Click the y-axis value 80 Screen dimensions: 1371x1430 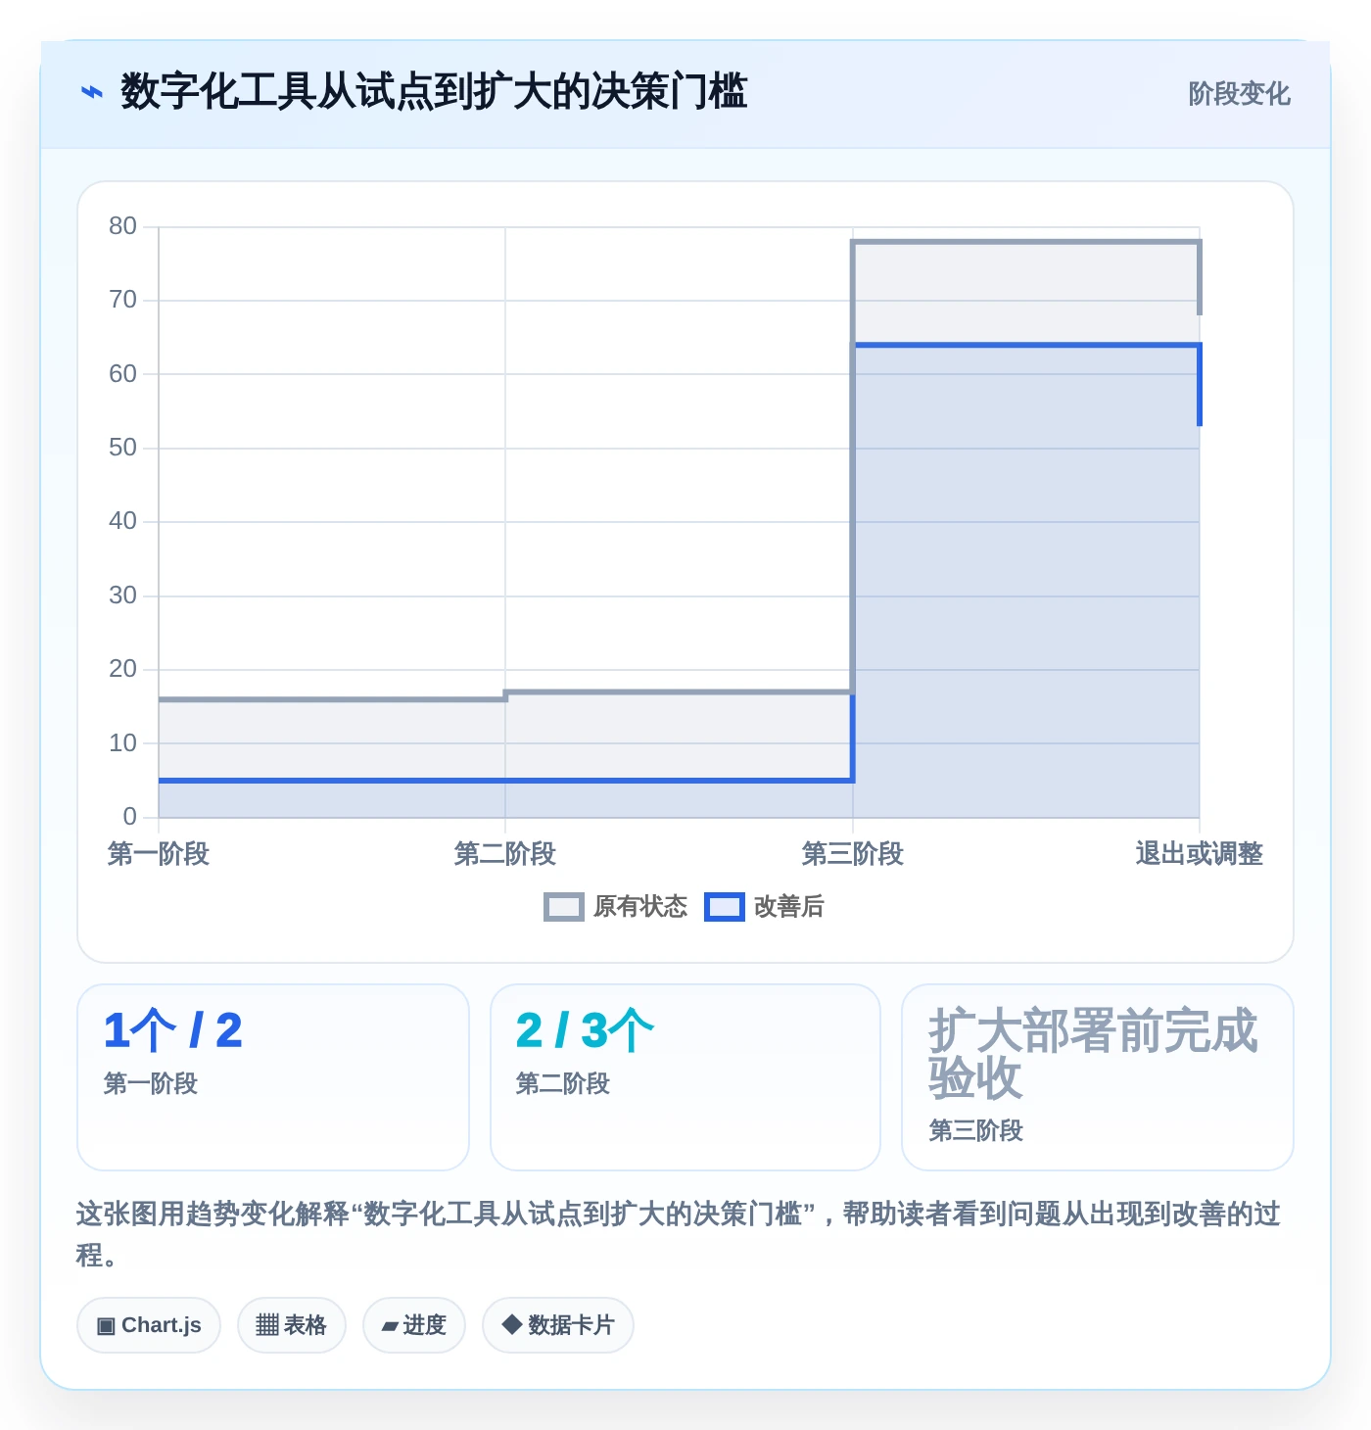(122, 226)
